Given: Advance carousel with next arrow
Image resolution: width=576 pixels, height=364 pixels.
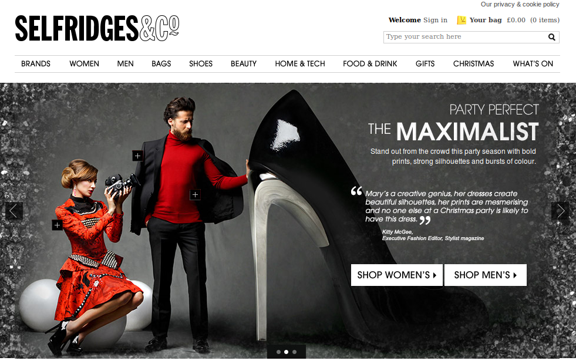Looking at the screenshot, I should coord(560,211).
